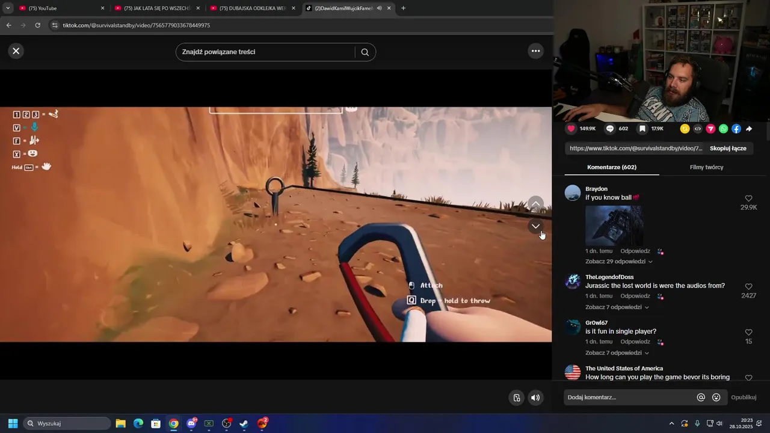Like Braydon's comment with heart
The height and width of the screenshot is (433, 770).
click(x=749, y=198)
